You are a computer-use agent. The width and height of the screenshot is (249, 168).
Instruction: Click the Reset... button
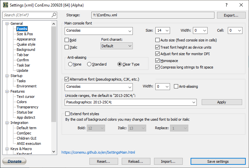[103, 161]
